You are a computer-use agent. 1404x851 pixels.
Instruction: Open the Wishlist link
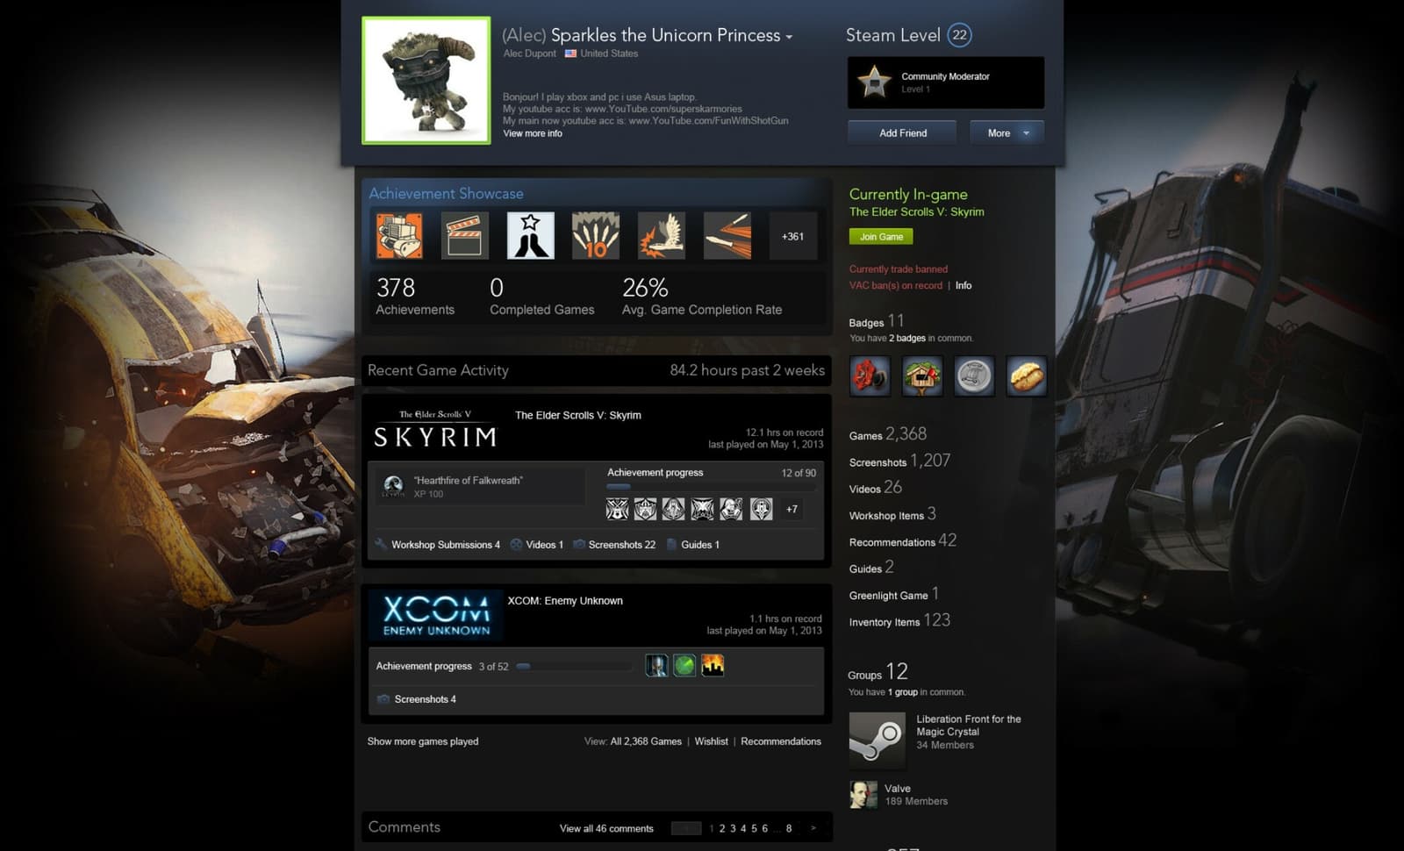[711, 741]
